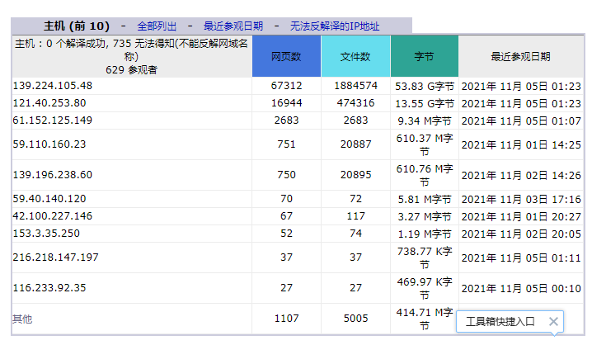
Task: Click host entry 116.233.92.35
Action: (x=49, y=289)
